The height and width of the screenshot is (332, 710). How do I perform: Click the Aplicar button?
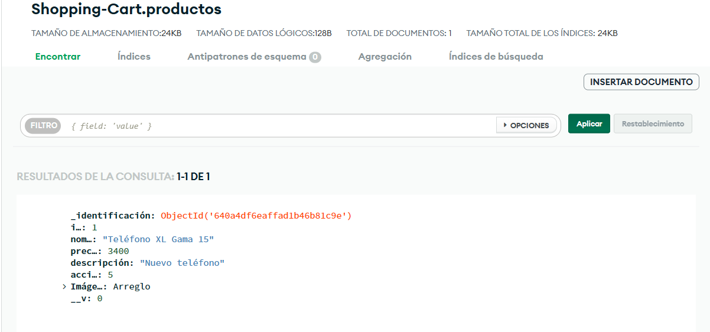pos(589,123)
